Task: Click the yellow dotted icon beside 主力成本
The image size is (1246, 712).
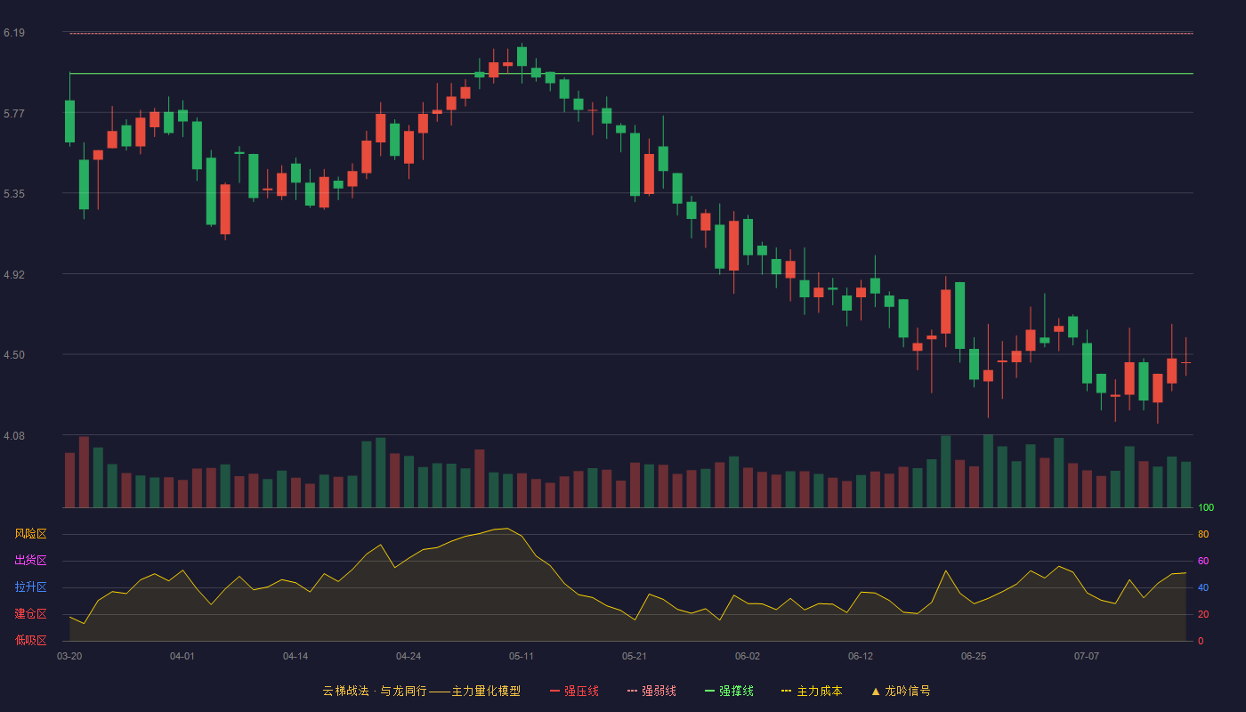Action: tap(786, 692)
